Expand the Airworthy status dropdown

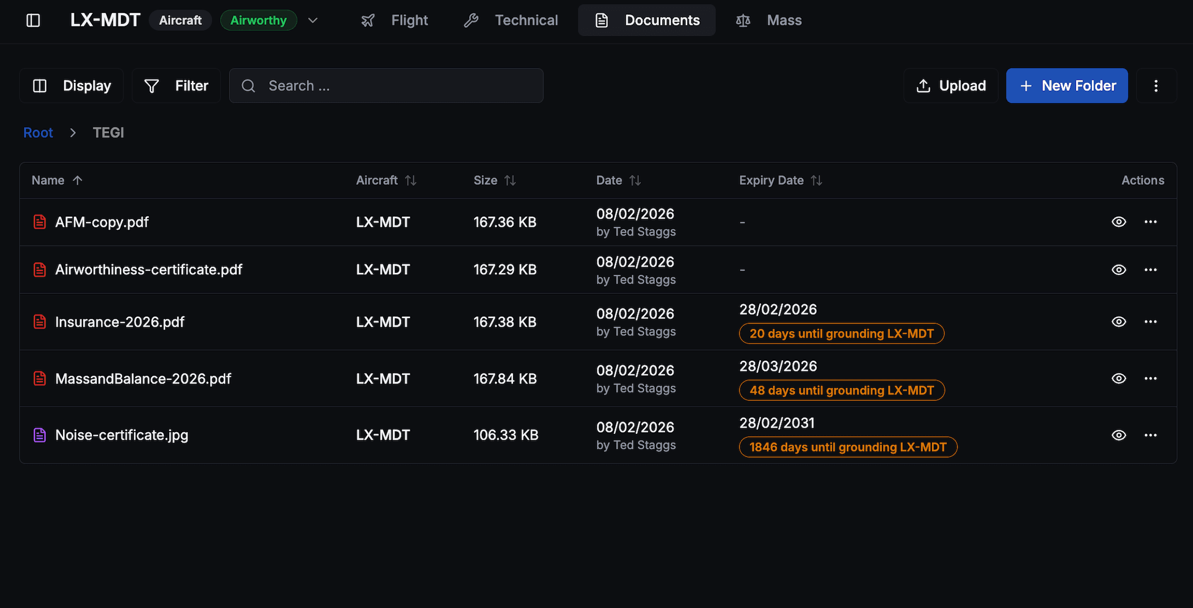click(x=313, y=20)
